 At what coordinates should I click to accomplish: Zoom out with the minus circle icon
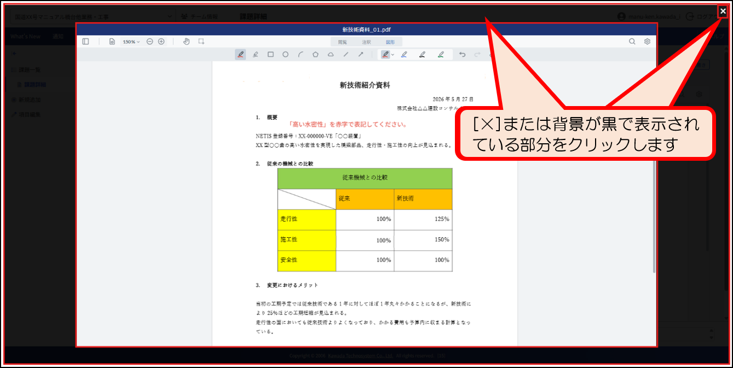pos(150,42)
